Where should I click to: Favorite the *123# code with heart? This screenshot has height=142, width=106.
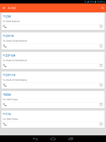coord(101,27)
